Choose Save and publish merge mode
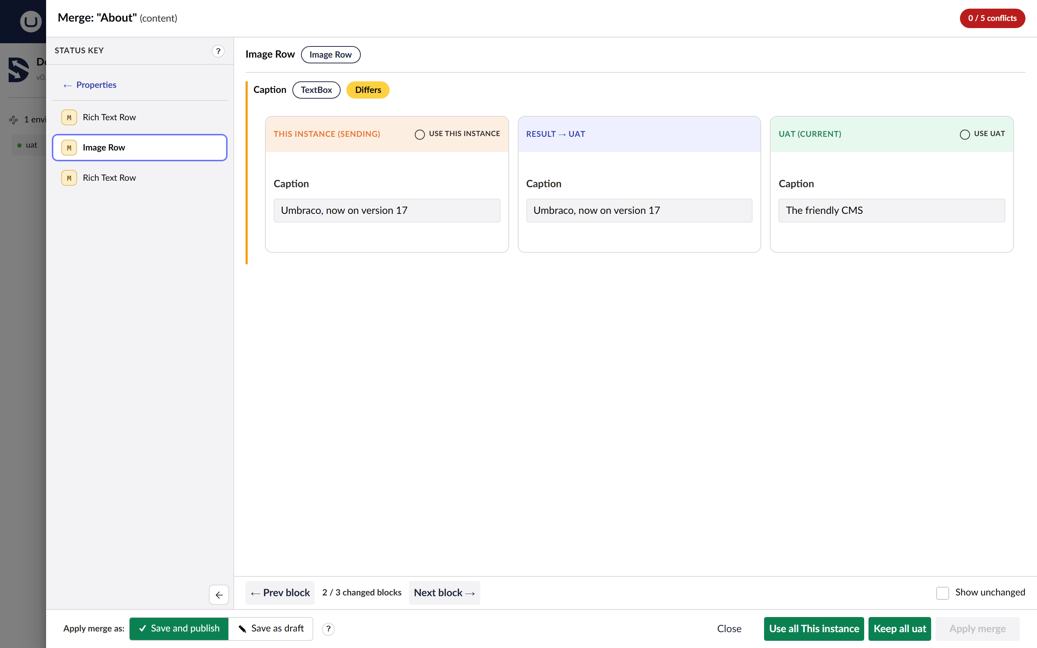 click(179, 628)
